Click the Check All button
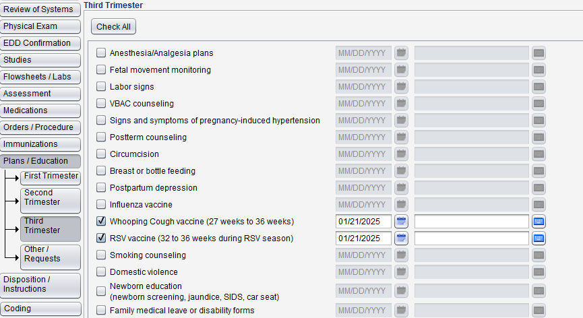Image resolution: width=583 pixels, height=318 pixels. tap(113, 27)
